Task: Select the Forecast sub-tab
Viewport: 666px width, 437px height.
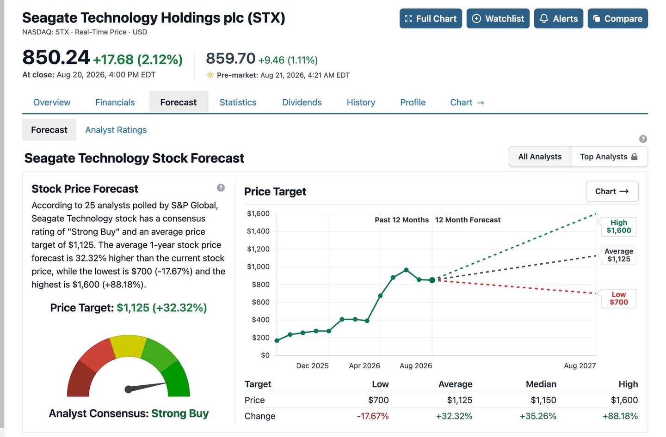Action: [49, 130]
